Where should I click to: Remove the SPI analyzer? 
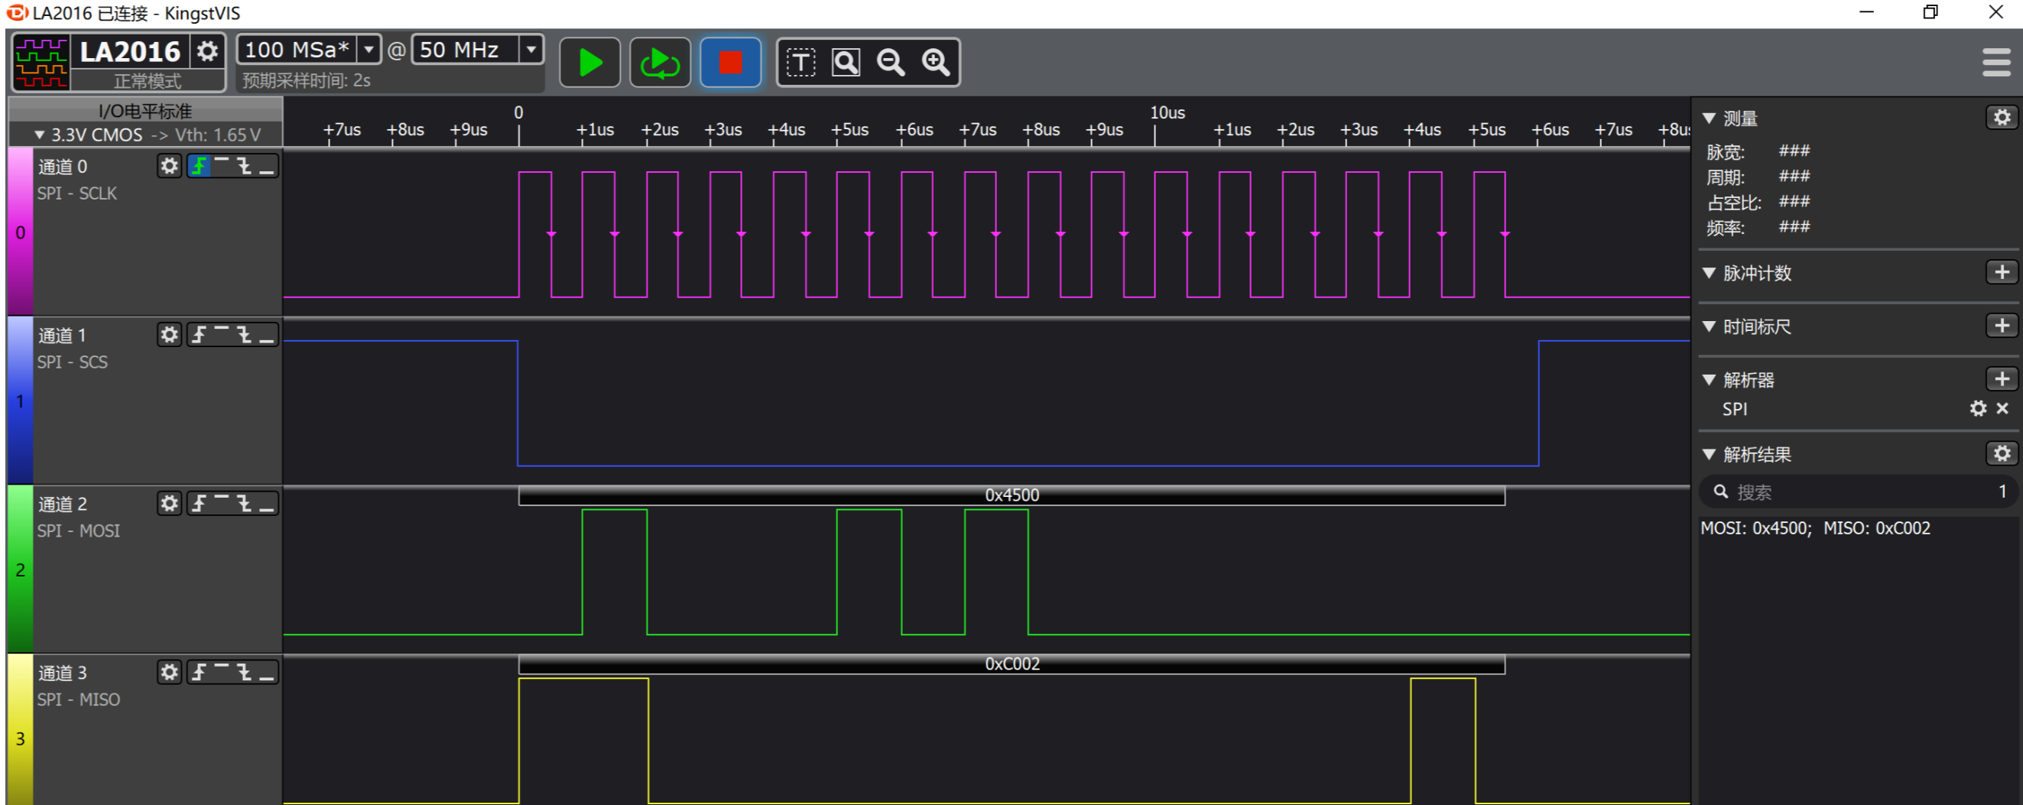(x=2002, y=408)
